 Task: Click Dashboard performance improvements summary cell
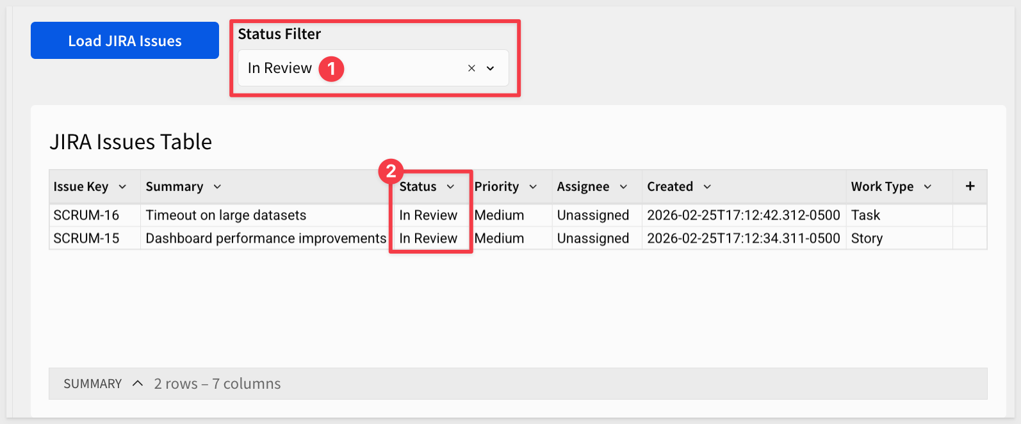click(x=266, y=238)
